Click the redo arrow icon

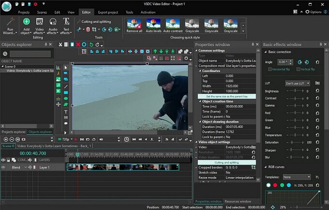click(98, 45)
